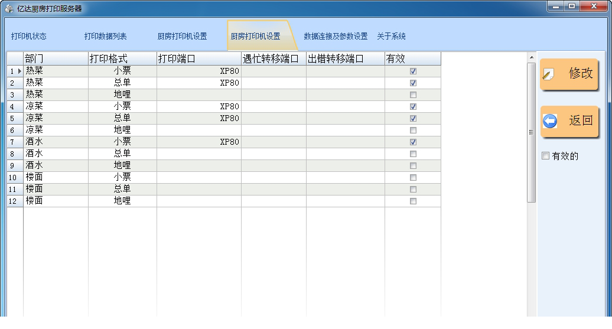Select 楼面 department cell in row 12

pyautogui.click(x=56, y=201)
